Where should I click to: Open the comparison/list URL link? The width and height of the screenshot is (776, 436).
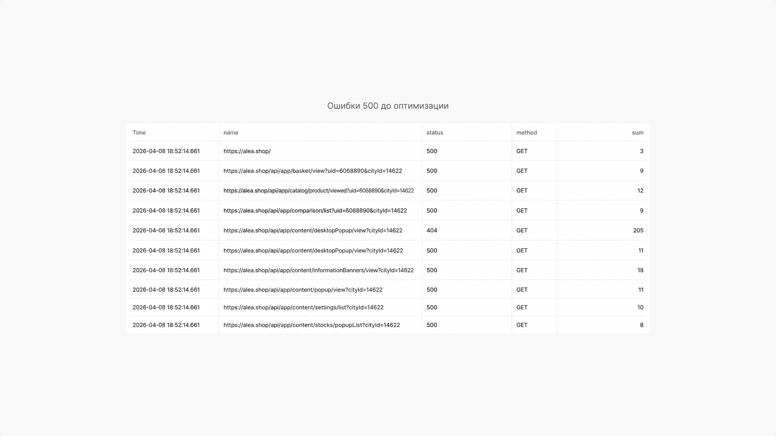coord(315,210)
